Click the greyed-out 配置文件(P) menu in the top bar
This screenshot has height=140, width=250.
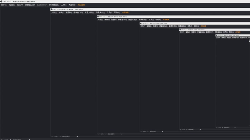point(42,5)
